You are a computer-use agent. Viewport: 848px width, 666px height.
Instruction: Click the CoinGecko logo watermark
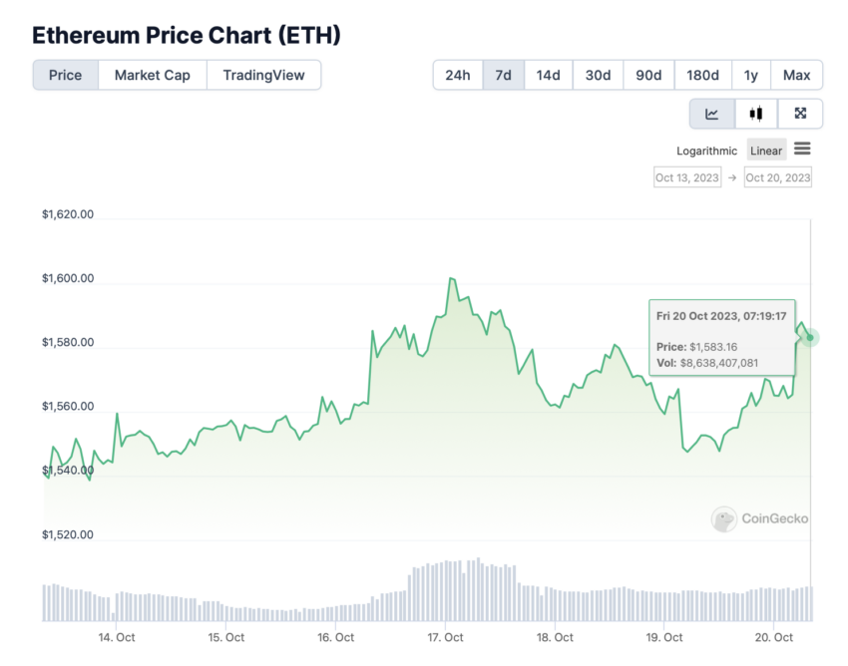[x=759, y=519]
